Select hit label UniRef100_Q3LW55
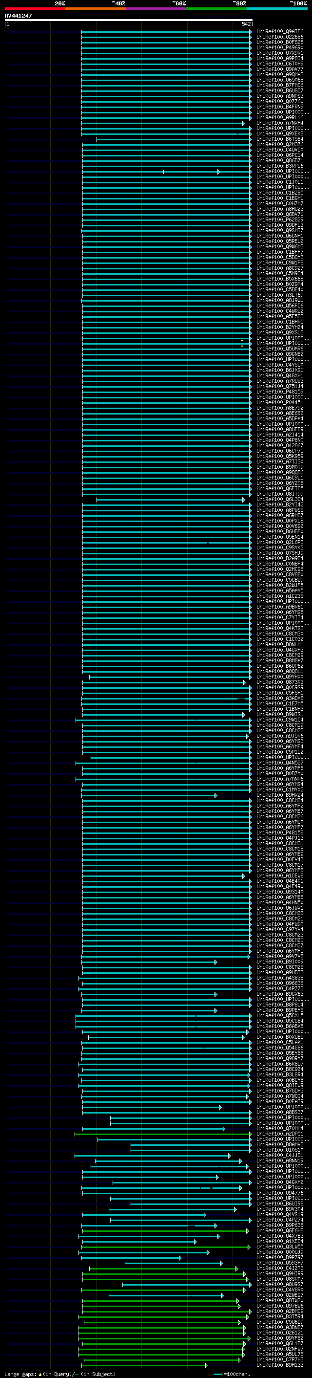Image resolution: width=312 pixels, height=1378 pixels. click(280, 1247)
